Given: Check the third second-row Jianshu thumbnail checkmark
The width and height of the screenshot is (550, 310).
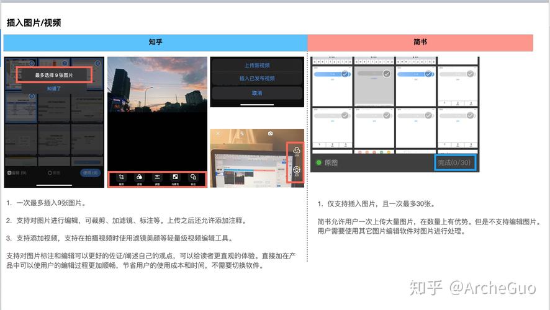Looking at the screenshot, I should click(x=428, y=115).
